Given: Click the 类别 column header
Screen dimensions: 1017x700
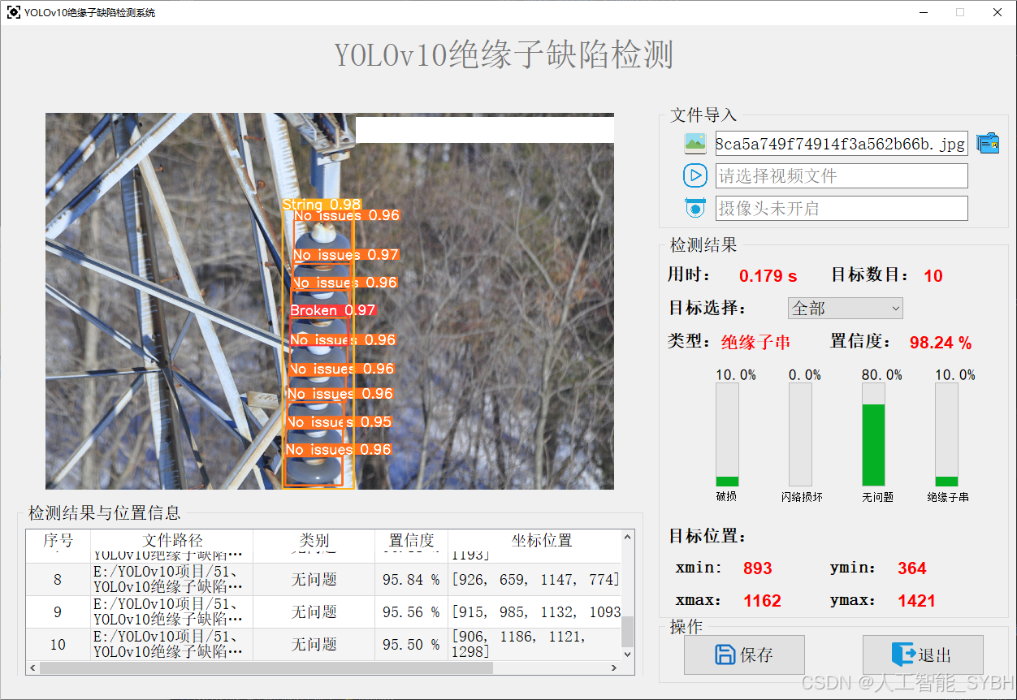Looking at the screenshot, I should click(x=314, y=540).
